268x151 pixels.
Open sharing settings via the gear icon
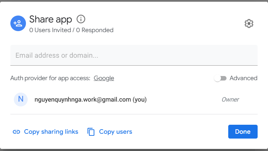point(249,23)
